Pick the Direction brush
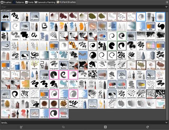 (35, 114)
